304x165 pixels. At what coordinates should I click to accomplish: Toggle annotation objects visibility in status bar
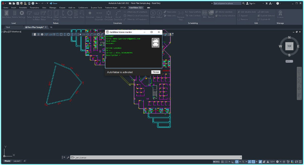tap(260, 162)
